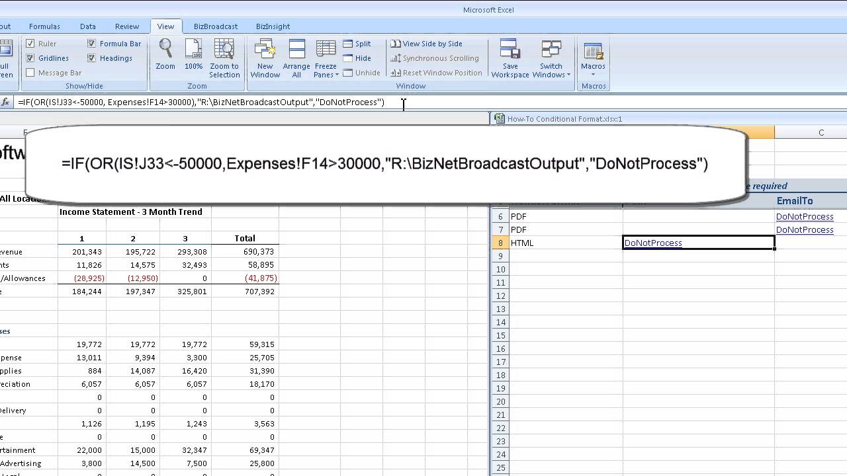This screenshot has height=476, width=847.
Task: Click Reset Window Position option
Action: pos(436,73)
